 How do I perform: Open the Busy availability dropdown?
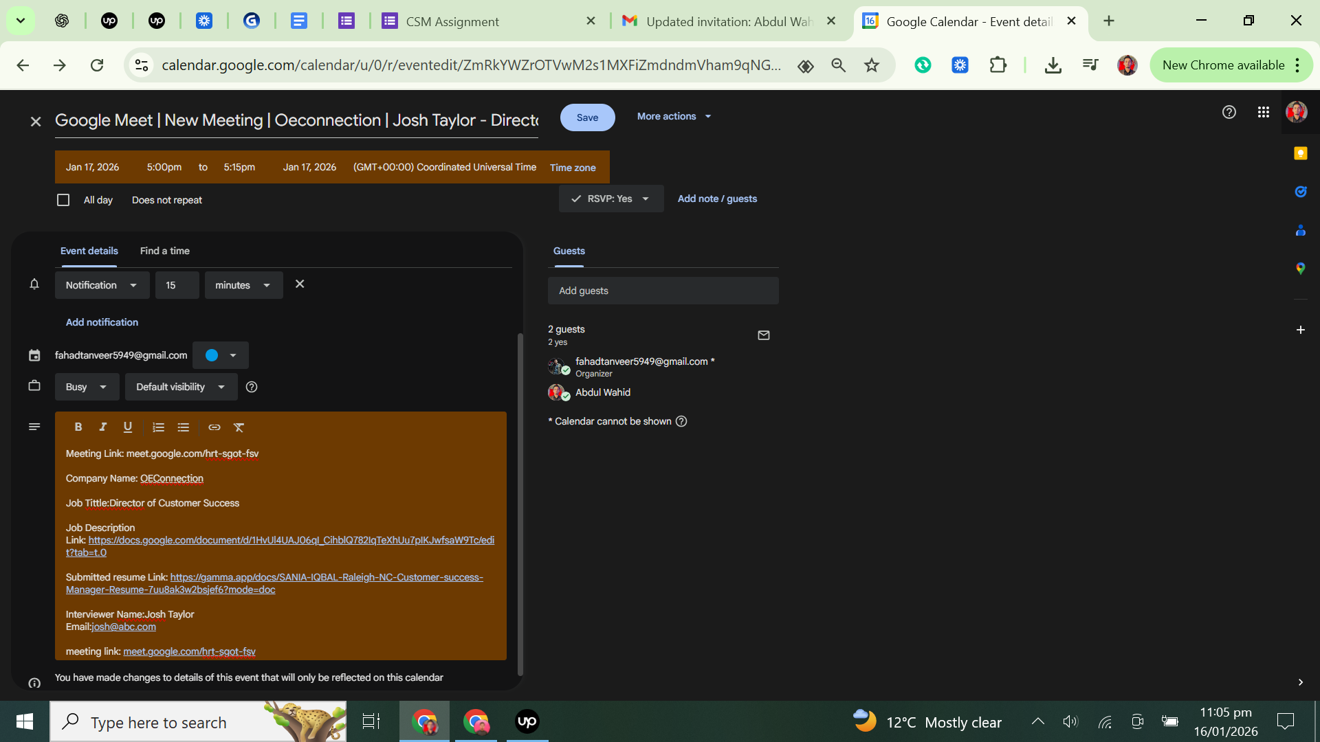point(87,387)
